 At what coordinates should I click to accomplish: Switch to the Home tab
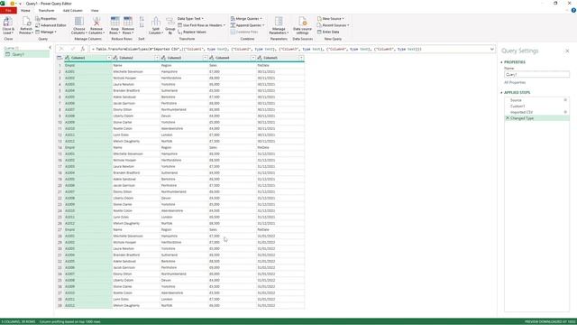click(25, 10)
